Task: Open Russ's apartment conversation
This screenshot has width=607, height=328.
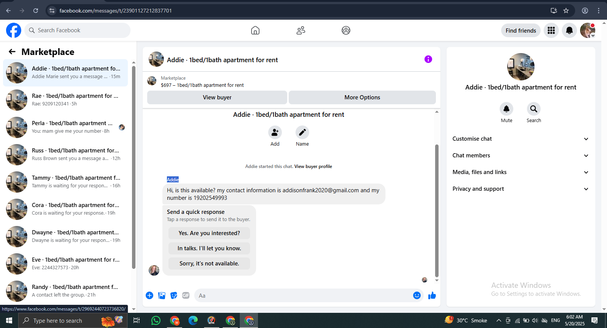Action: [x=65, y=155]
